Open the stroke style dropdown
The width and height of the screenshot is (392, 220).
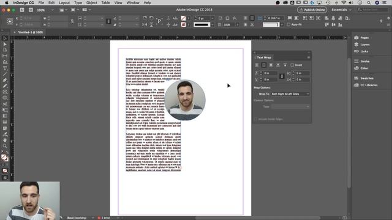(213, 24)
